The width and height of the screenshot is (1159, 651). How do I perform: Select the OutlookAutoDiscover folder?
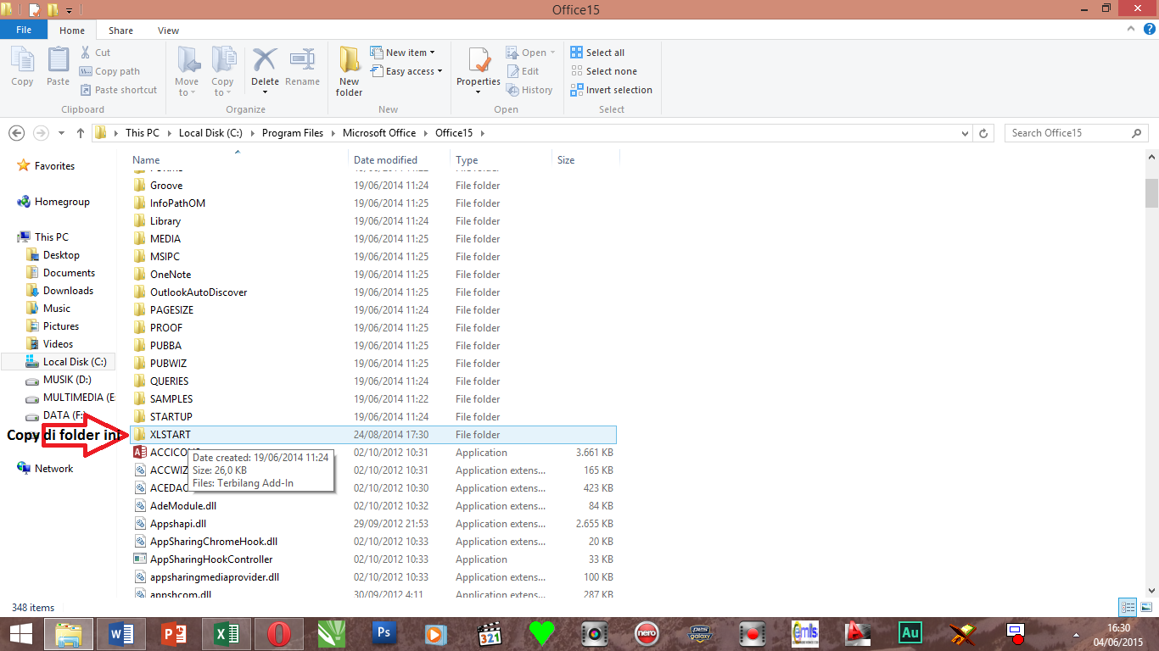click(373, 292)
